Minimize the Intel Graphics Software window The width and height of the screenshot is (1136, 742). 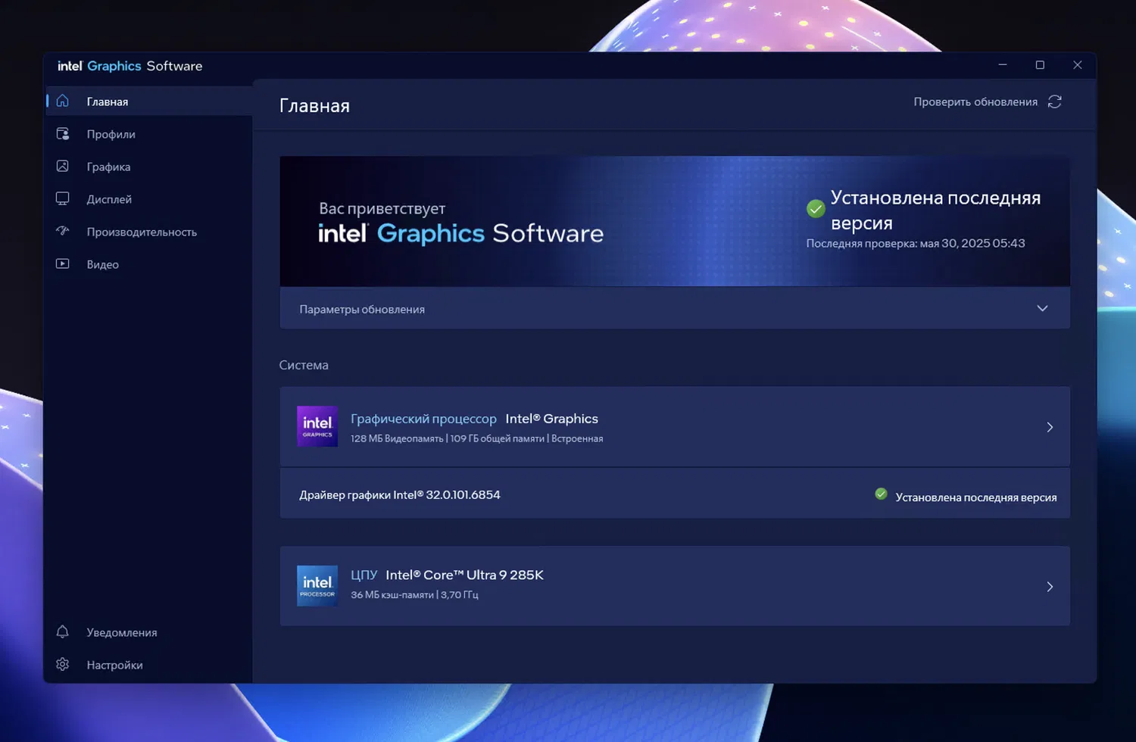(x=1003, y=65)
